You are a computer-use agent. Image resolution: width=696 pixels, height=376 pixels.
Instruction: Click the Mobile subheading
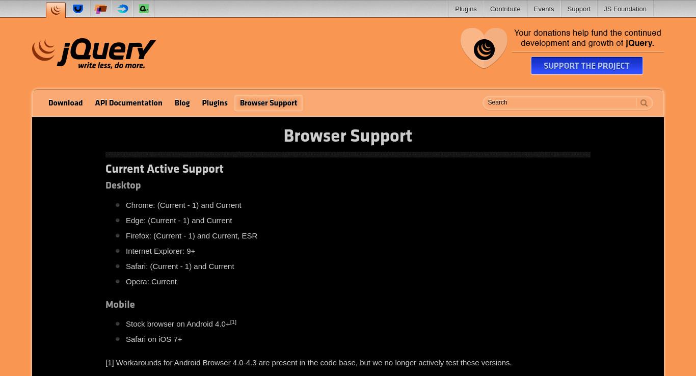120,305
